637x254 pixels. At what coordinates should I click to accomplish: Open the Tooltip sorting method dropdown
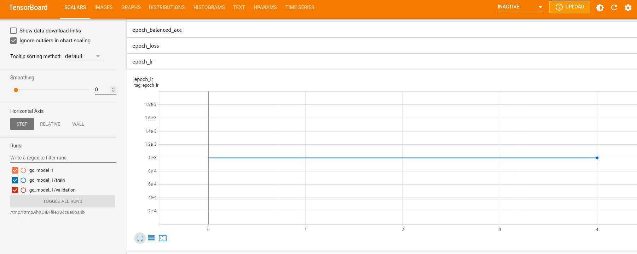pyautogui.click(x=83, y=56)
